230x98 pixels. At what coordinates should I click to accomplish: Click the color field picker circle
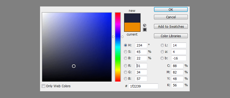(74, 66)
